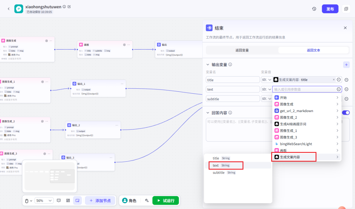This screenshot has width=355, height=209.
Task: Open the more menu on 画板 node
Action: coord(129,45)
